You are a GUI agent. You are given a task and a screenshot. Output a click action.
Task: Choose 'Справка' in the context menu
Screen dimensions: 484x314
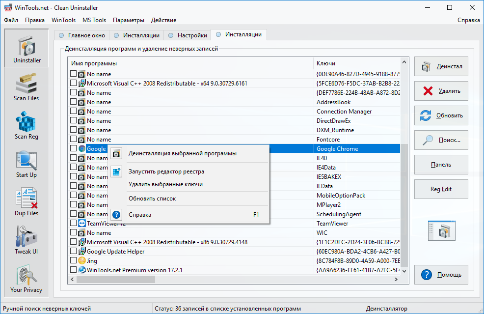[x=188, y=214]
